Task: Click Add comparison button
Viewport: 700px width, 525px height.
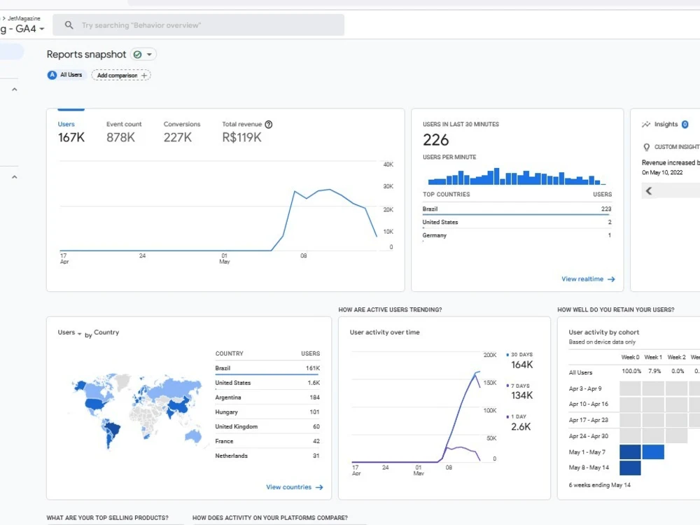Action: point(121,76)
